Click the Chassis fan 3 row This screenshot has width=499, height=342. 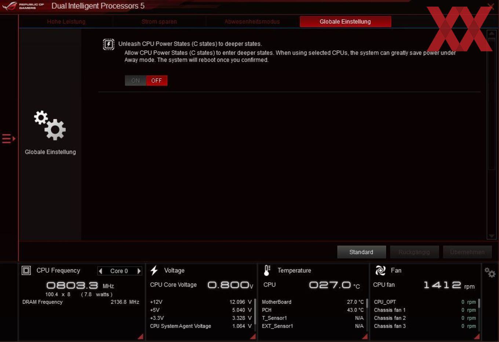425,326
